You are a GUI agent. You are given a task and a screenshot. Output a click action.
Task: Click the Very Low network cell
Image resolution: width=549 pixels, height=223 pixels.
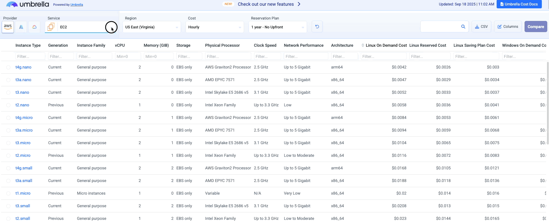pos(292,193)
